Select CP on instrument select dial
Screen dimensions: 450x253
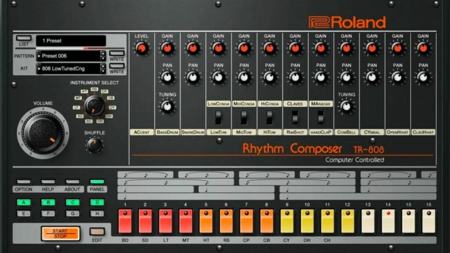[105, 91]
